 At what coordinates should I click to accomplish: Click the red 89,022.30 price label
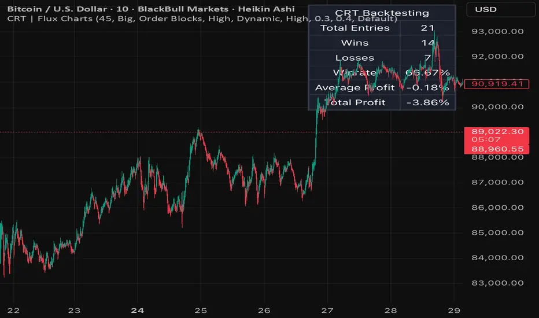(497, 131)
